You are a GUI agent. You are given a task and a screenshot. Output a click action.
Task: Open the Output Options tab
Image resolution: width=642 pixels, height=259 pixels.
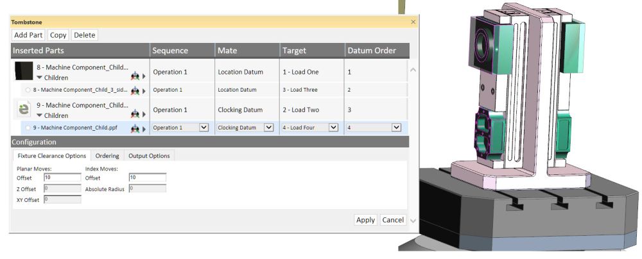tap(149, 155)
